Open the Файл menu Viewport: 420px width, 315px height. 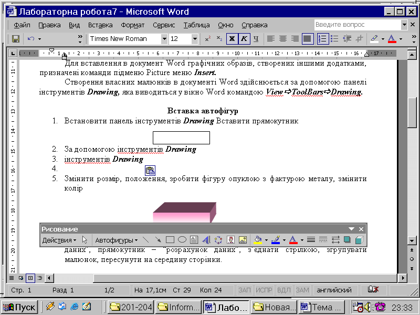(22, 25)
